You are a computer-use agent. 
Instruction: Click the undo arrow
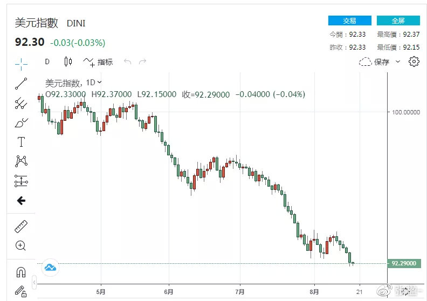[x=127, y=61]
